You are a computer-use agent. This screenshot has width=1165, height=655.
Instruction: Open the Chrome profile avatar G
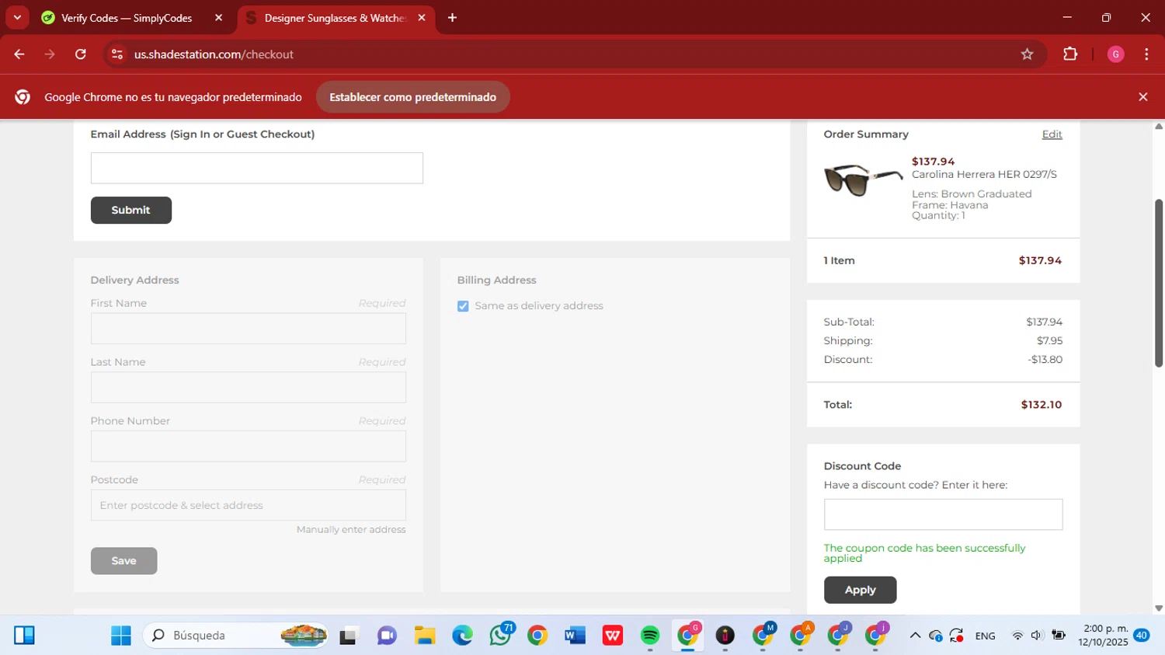[x=1115, y=54]
